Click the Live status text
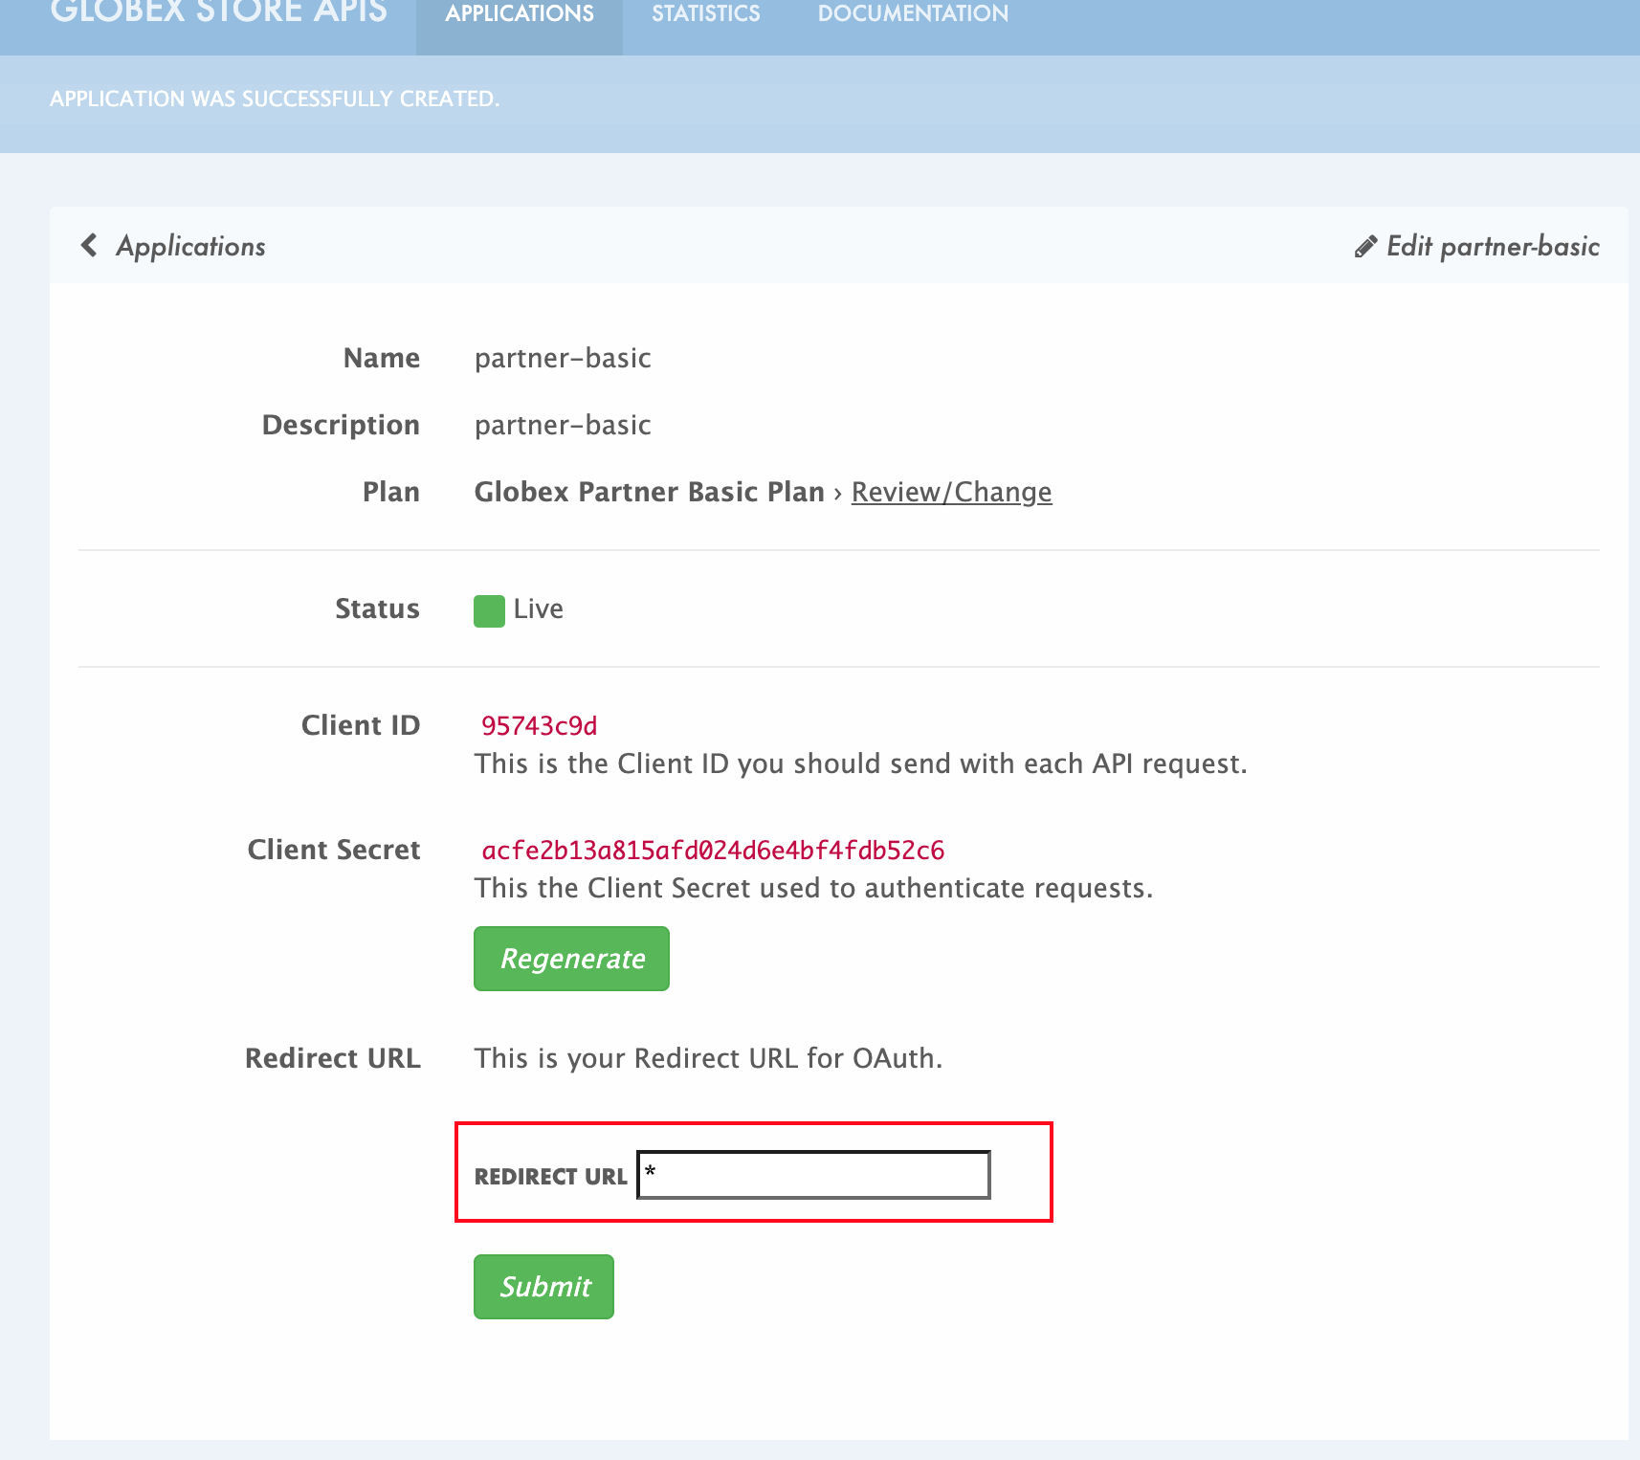This screenshot has height=1460, width=1640. [538, 608]
